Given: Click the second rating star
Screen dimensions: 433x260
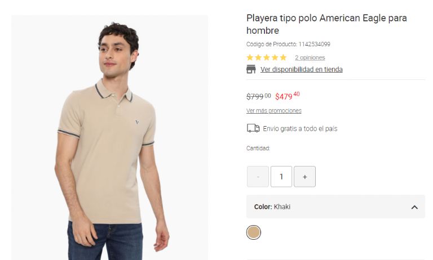Looking at the screenshot, I should (x=258, y=57).
